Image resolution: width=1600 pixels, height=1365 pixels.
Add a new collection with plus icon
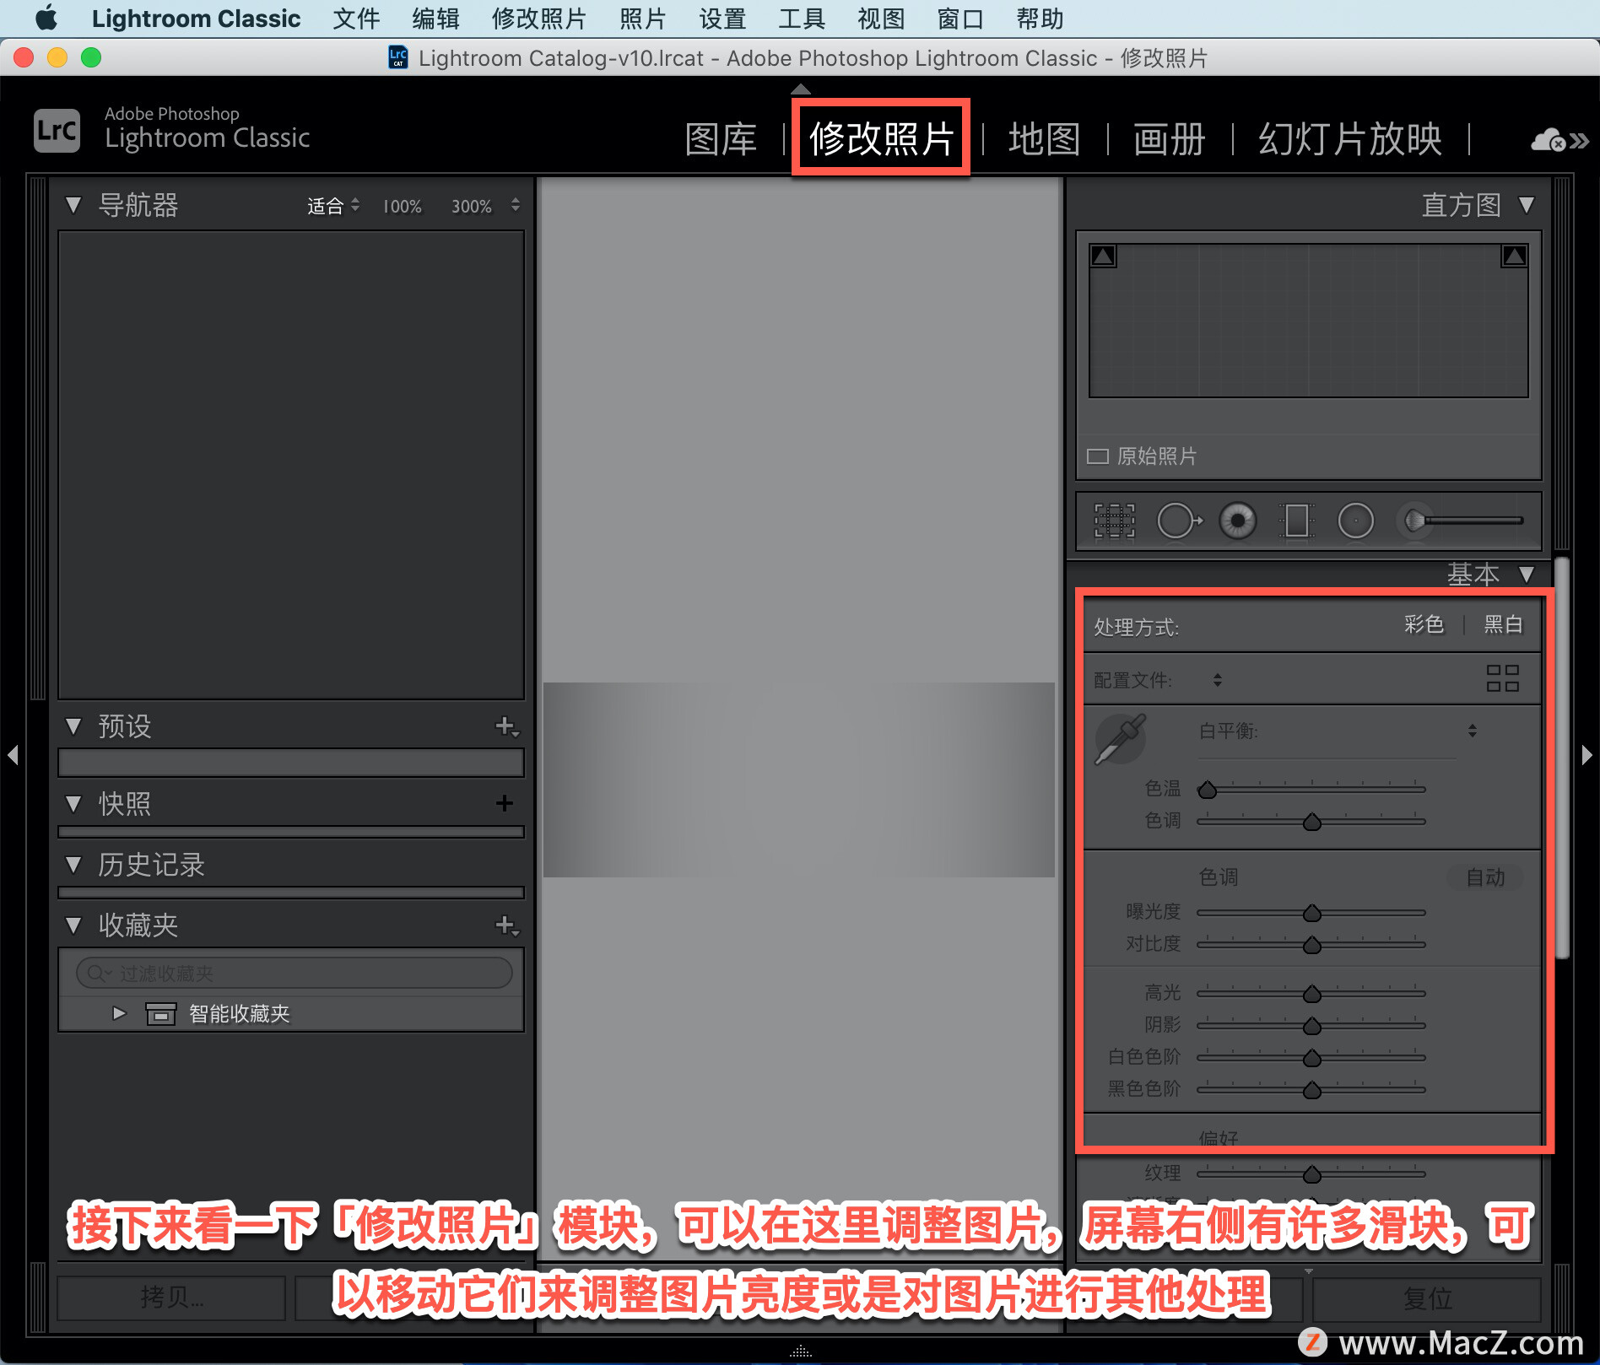pos(506,925)
